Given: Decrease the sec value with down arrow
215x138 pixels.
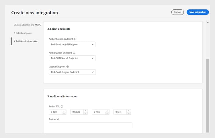Looking at the screenshot, I should [x=129, y=113].
